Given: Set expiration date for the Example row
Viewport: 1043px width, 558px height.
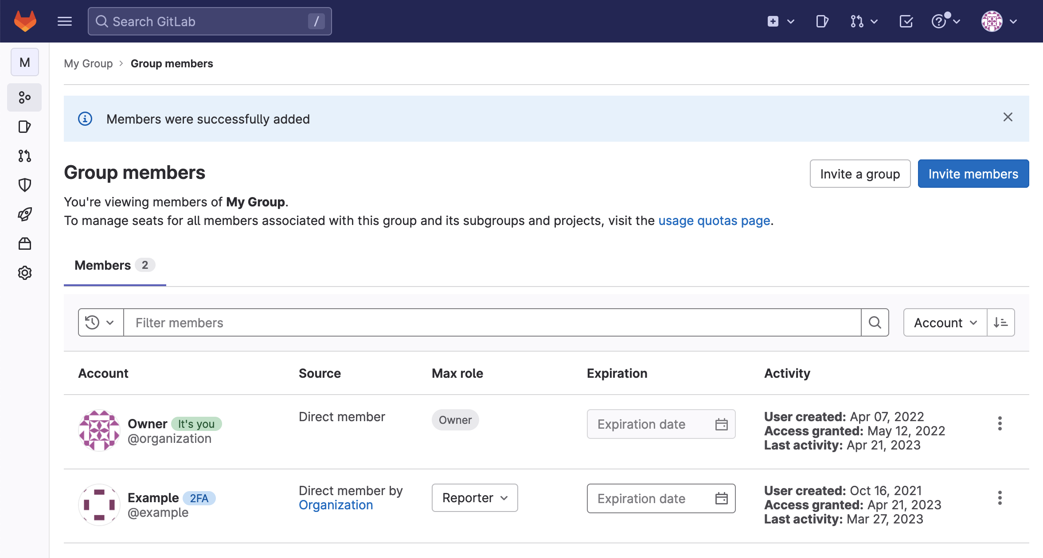Looking at the screenshot, I should pos(661,498).
